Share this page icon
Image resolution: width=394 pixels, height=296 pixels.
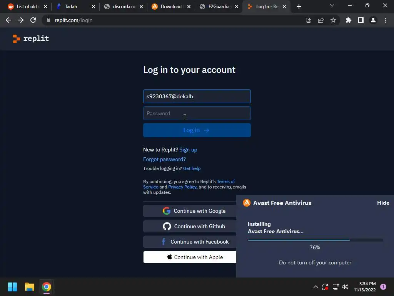[321, 20]
